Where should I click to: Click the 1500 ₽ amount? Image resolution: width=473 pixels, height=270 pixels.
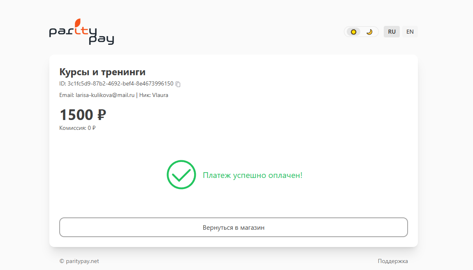point(83,115)
